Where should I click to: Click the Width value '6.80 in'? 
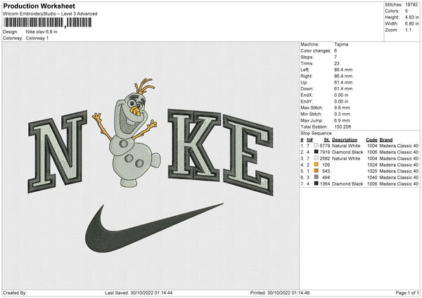411,24
